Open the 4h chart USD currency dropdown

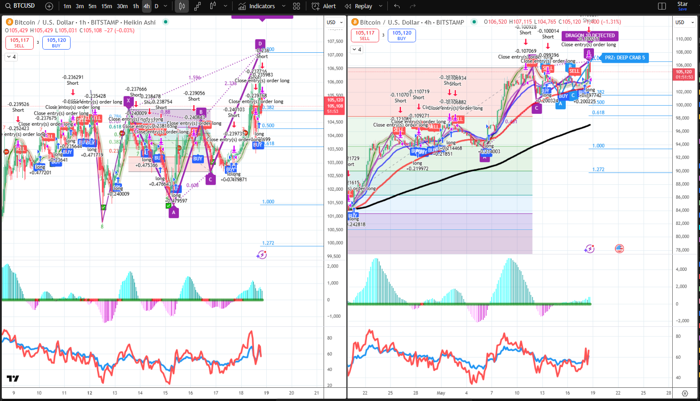(683, 22)
